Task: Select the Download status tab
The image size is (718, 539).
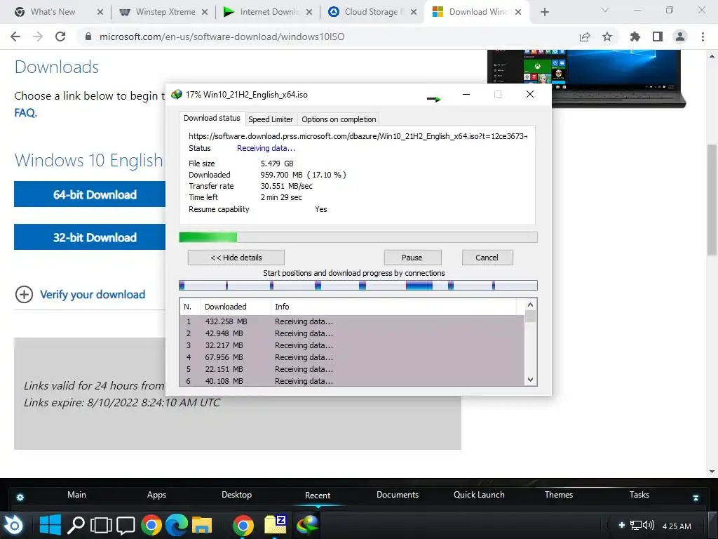Action: (212, 118)
